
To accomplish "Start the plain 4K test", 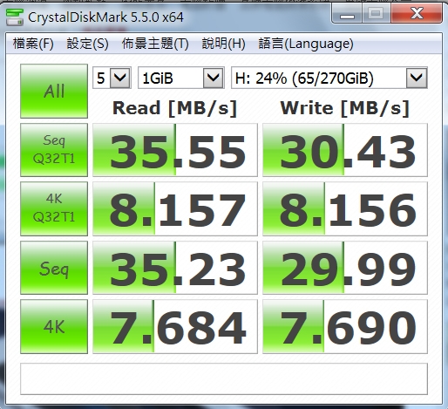I will (x=54, y=326).
